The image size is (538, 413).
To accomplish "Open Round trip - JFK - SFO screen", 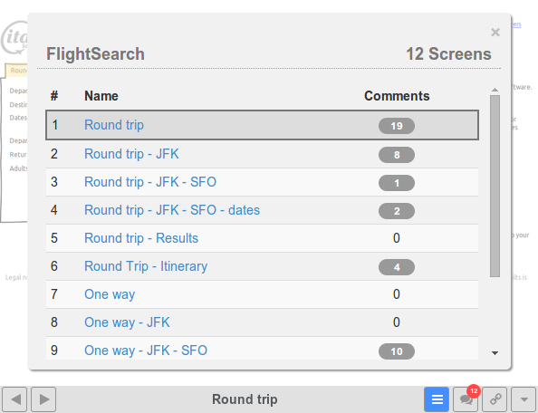I will [150, 182].
